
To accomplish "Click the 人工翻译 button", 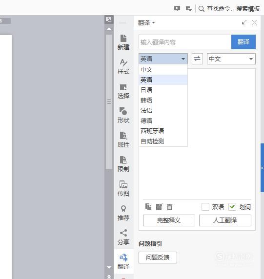I will point(225,220).
